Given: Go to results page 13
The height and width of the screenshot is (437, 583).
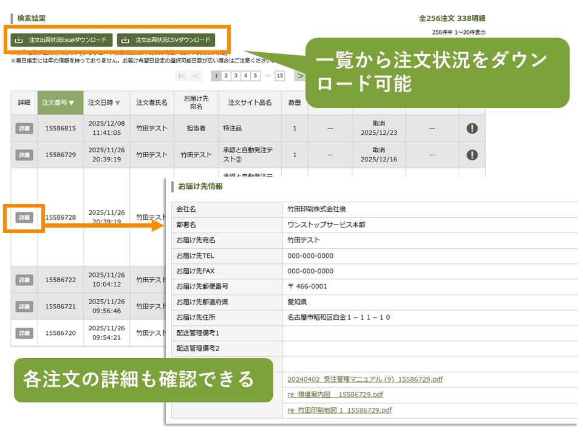Looking at the screenshot, I should point(279,76).
